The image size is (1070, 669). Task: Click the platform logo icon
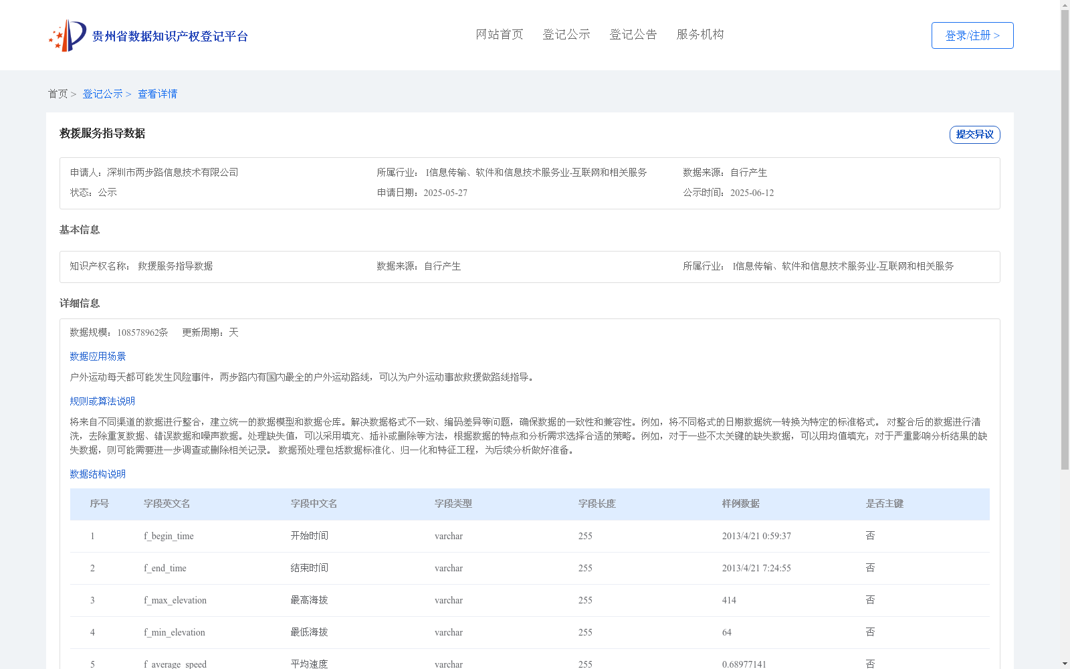click(67, 35)
